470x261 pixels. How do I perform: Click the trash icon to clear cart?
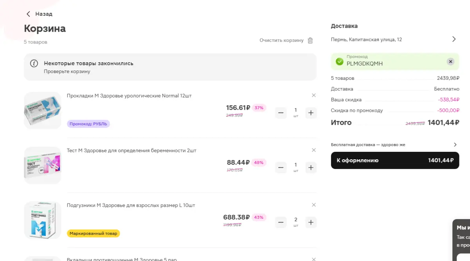pos(310,40)
